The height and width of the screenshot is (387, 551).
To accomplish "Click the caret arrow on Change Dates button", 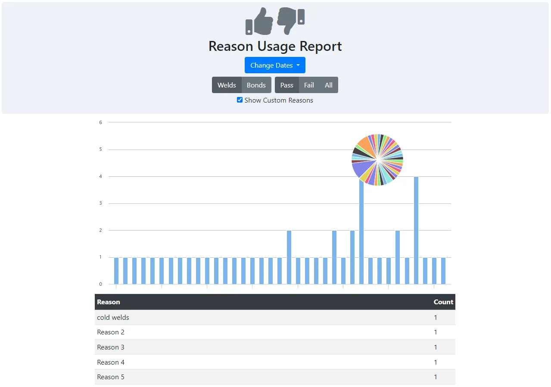I will click(x=298, y=65).
